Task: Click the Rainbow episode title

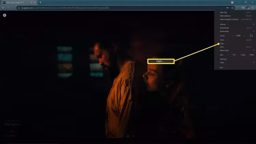Action: [12, 125]
